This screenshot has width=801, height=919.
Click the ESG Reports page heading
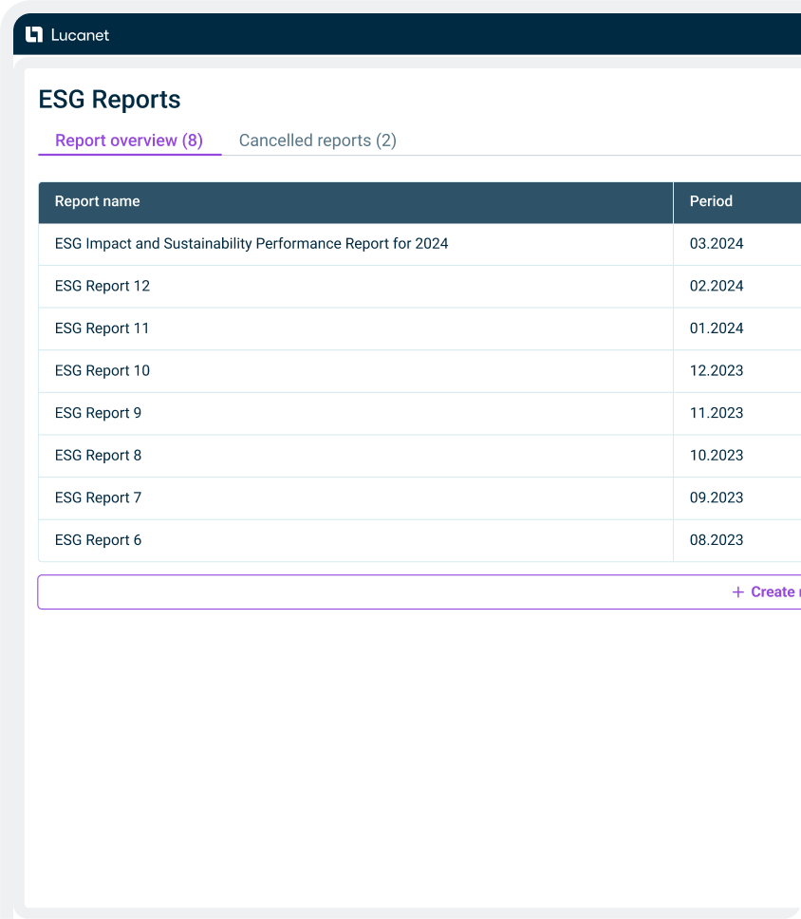pyautogui.click(x=109, y=100)
